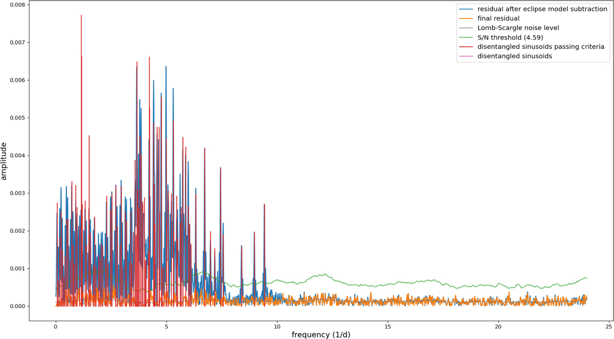
Task: Click the green S/N threshold legend line
Action: coord(467,37)
